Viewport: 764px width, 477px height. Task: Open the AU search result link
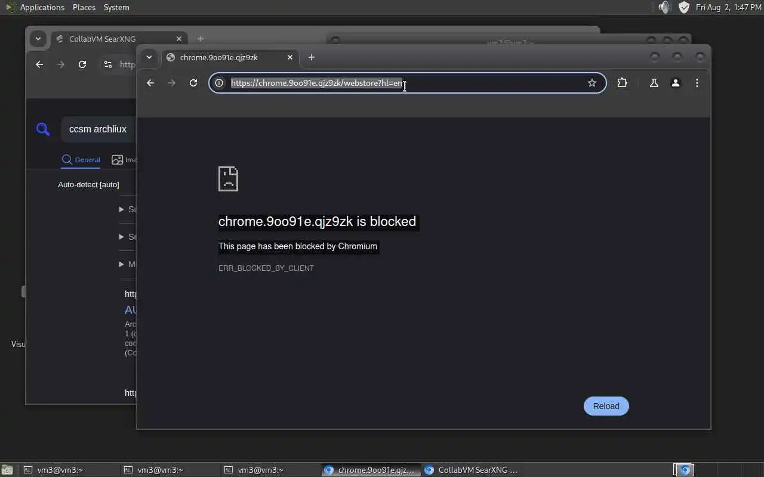click(x=130, y=310)
